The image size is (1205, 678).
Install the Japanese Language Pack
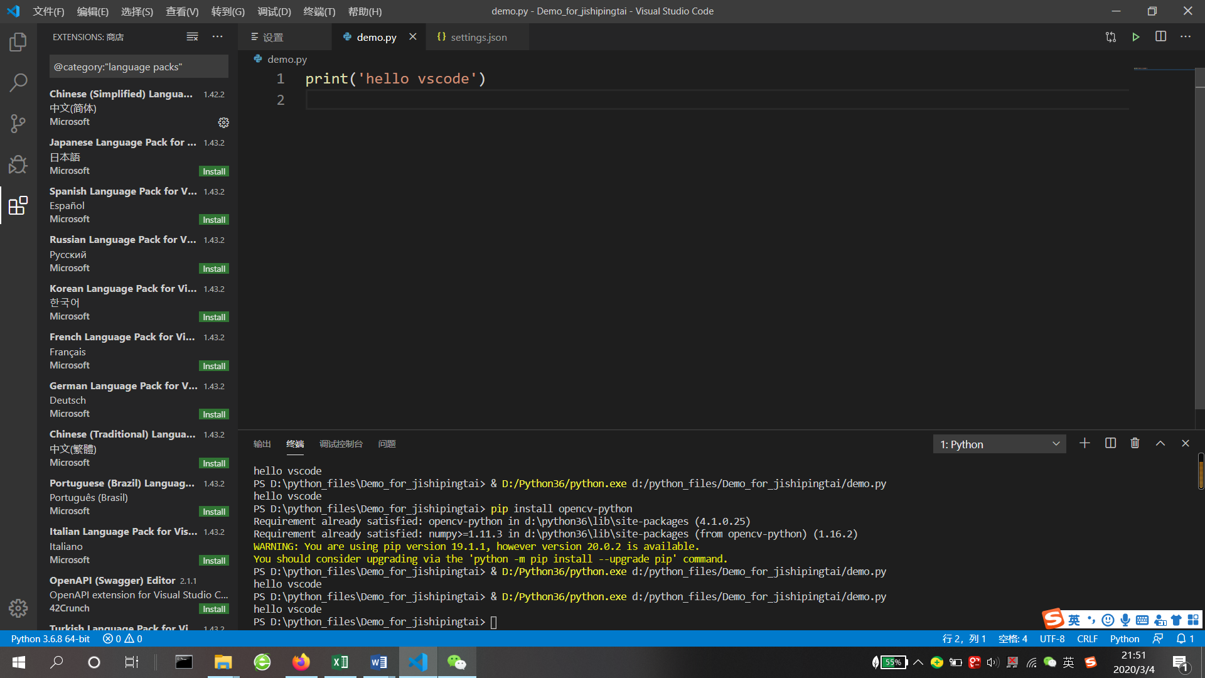(x=214, y=171)
